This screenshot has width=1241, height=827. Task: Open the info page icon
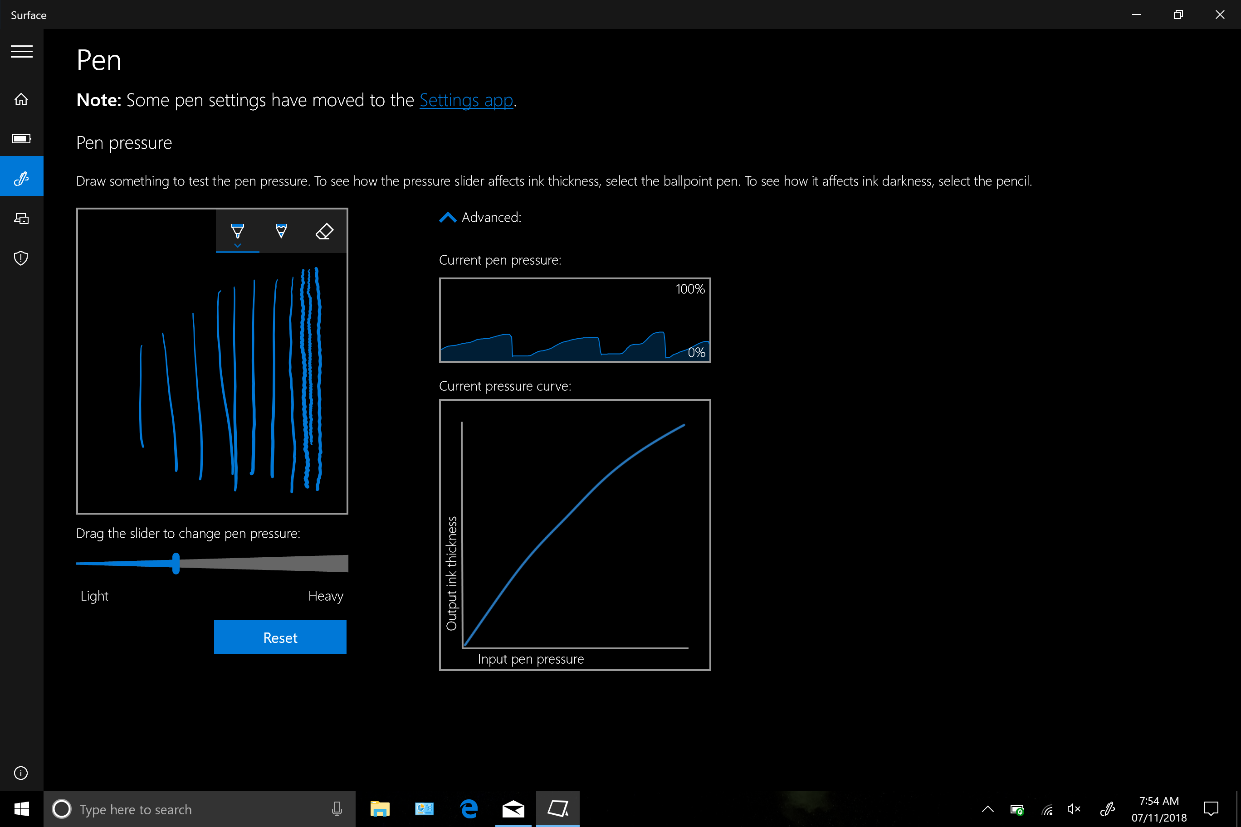click(21, 773)
